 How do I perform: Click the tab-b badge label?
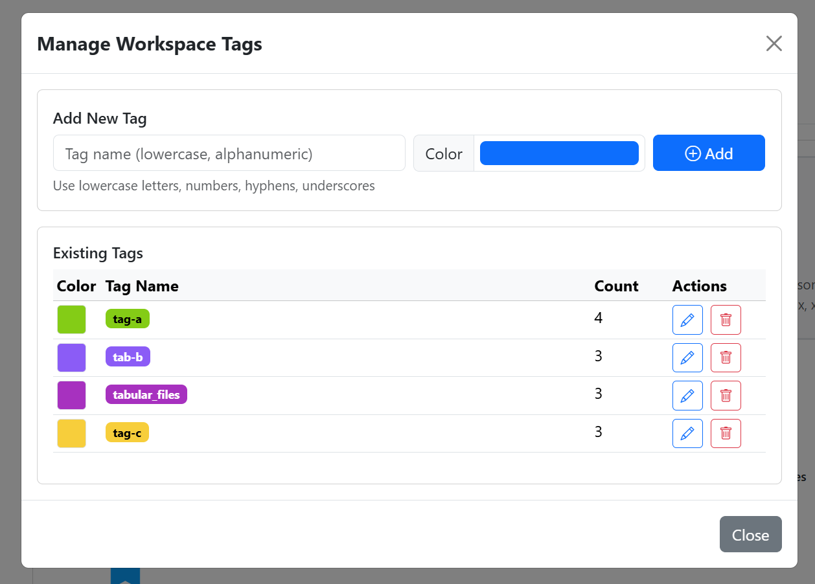pyautogui.click(x=128, y=357)
